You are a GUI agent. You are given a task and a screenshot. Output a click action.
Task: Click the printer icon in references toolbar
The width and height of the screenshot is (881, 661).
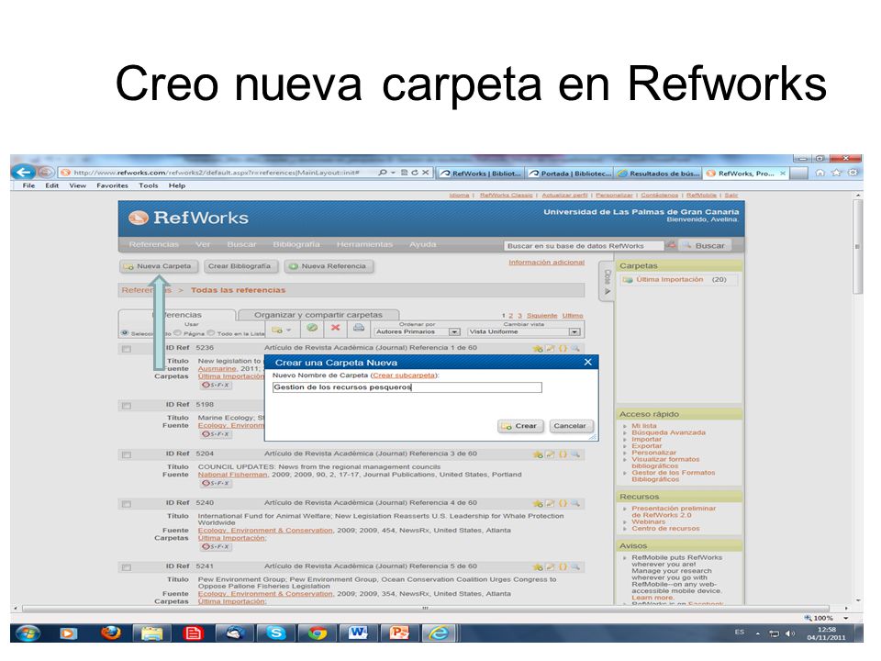(x=359, y=329)
